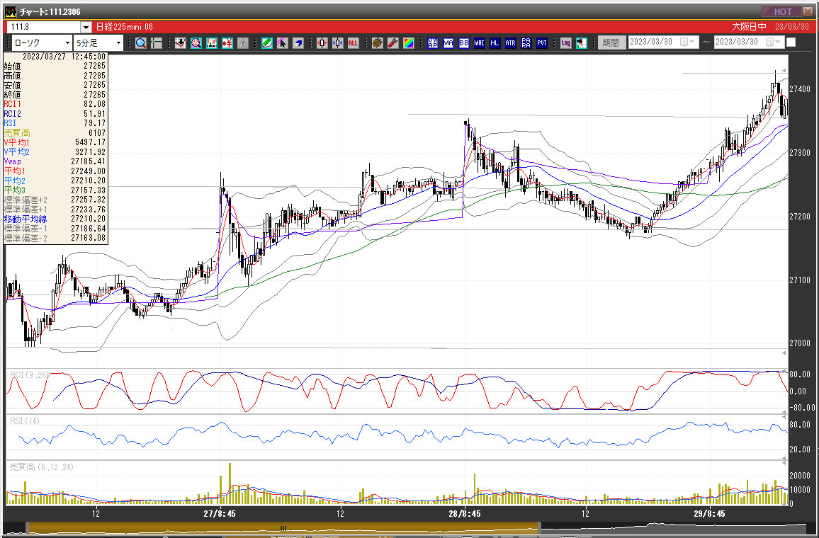Click the RSI(14) panel label

(x=25, y=420)
